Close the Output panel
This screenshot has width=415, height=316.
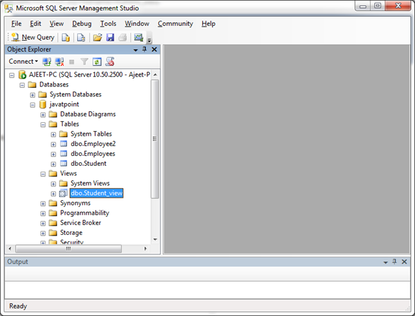[404, 261]
